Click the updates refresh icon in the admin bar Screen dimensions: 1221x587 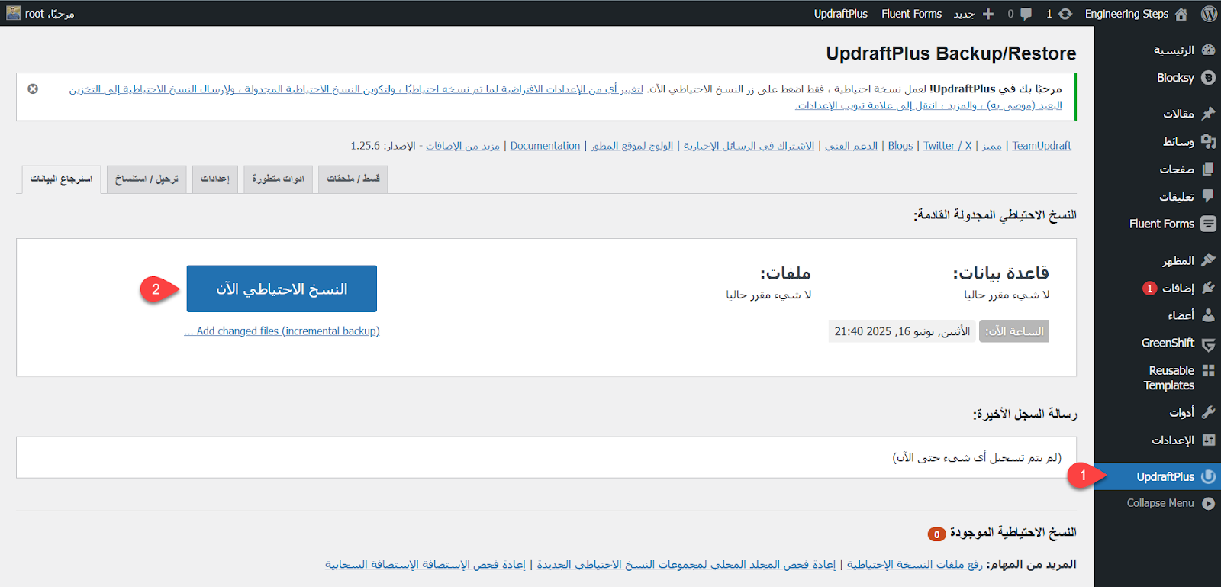(1065, 14)
